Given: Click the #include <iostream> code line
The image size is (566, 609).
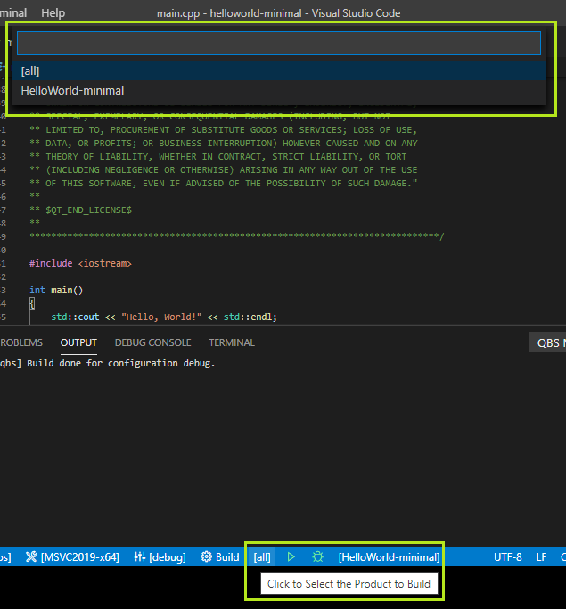Looking at the screenshot, I should point(80,263).
